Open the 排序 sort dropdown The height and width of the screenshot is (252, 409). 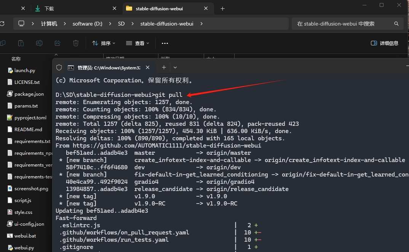[104, 43]
